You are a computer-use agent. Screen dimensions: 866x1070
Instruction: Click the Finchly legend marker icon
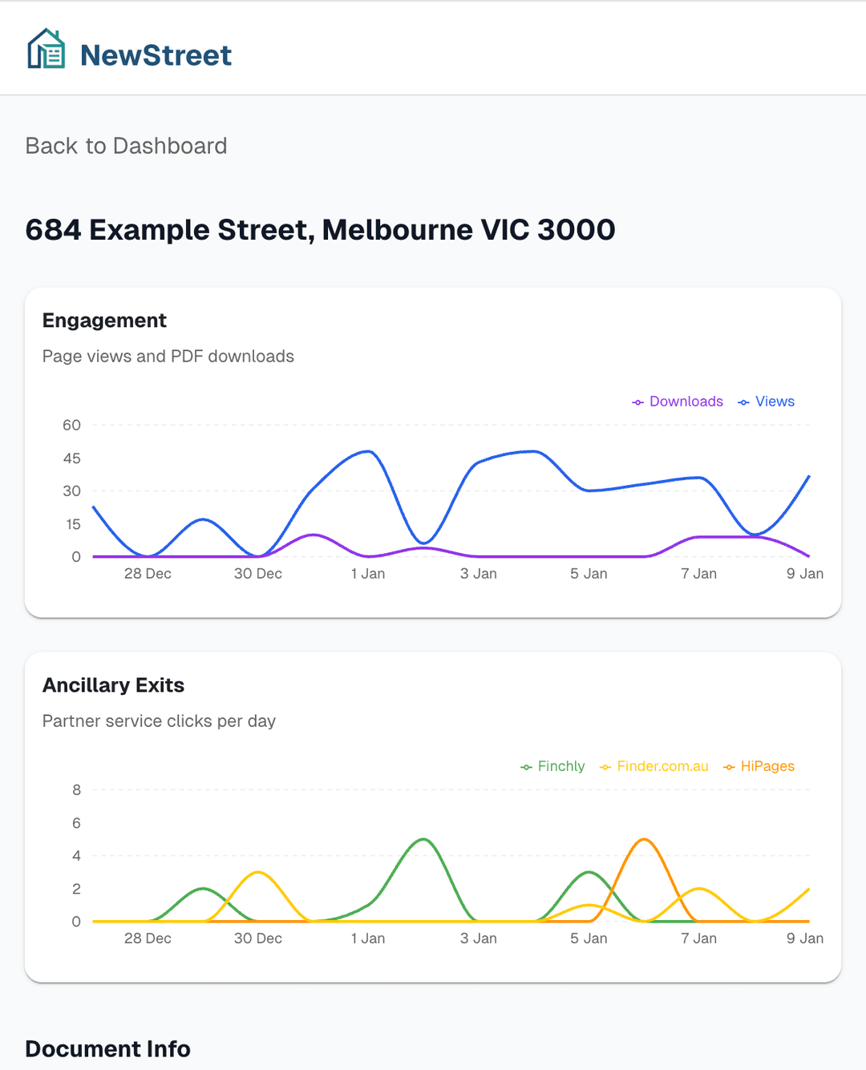coord(525,766)
